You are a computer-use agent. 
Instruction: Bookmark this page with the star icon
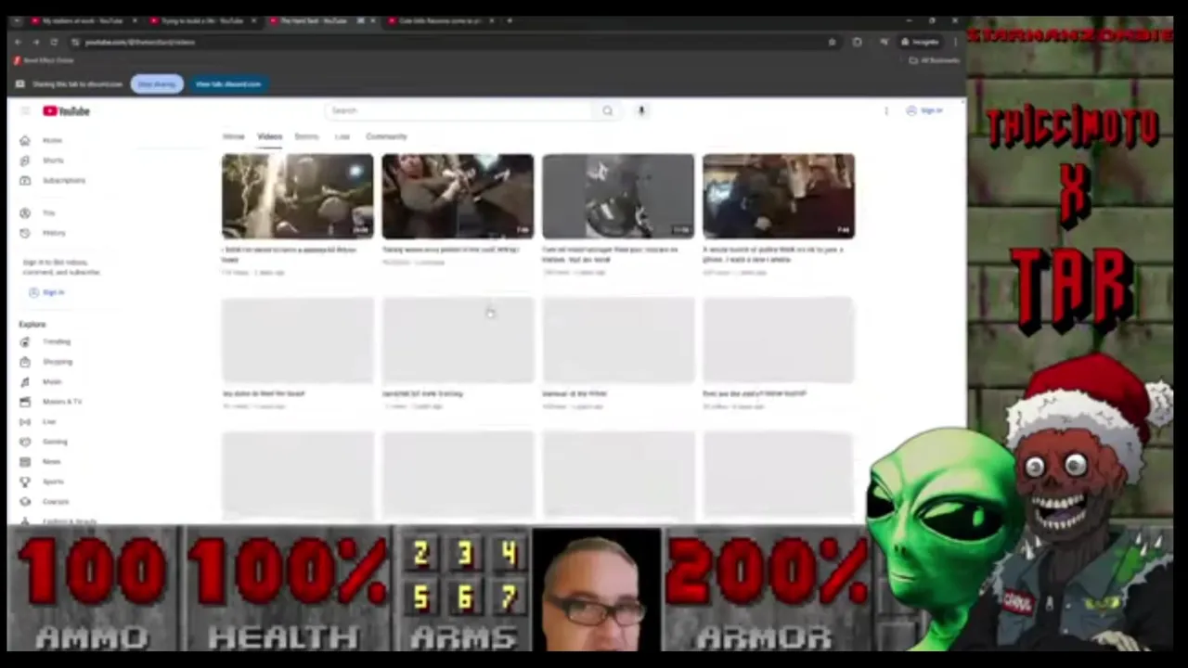pos(832,42)
